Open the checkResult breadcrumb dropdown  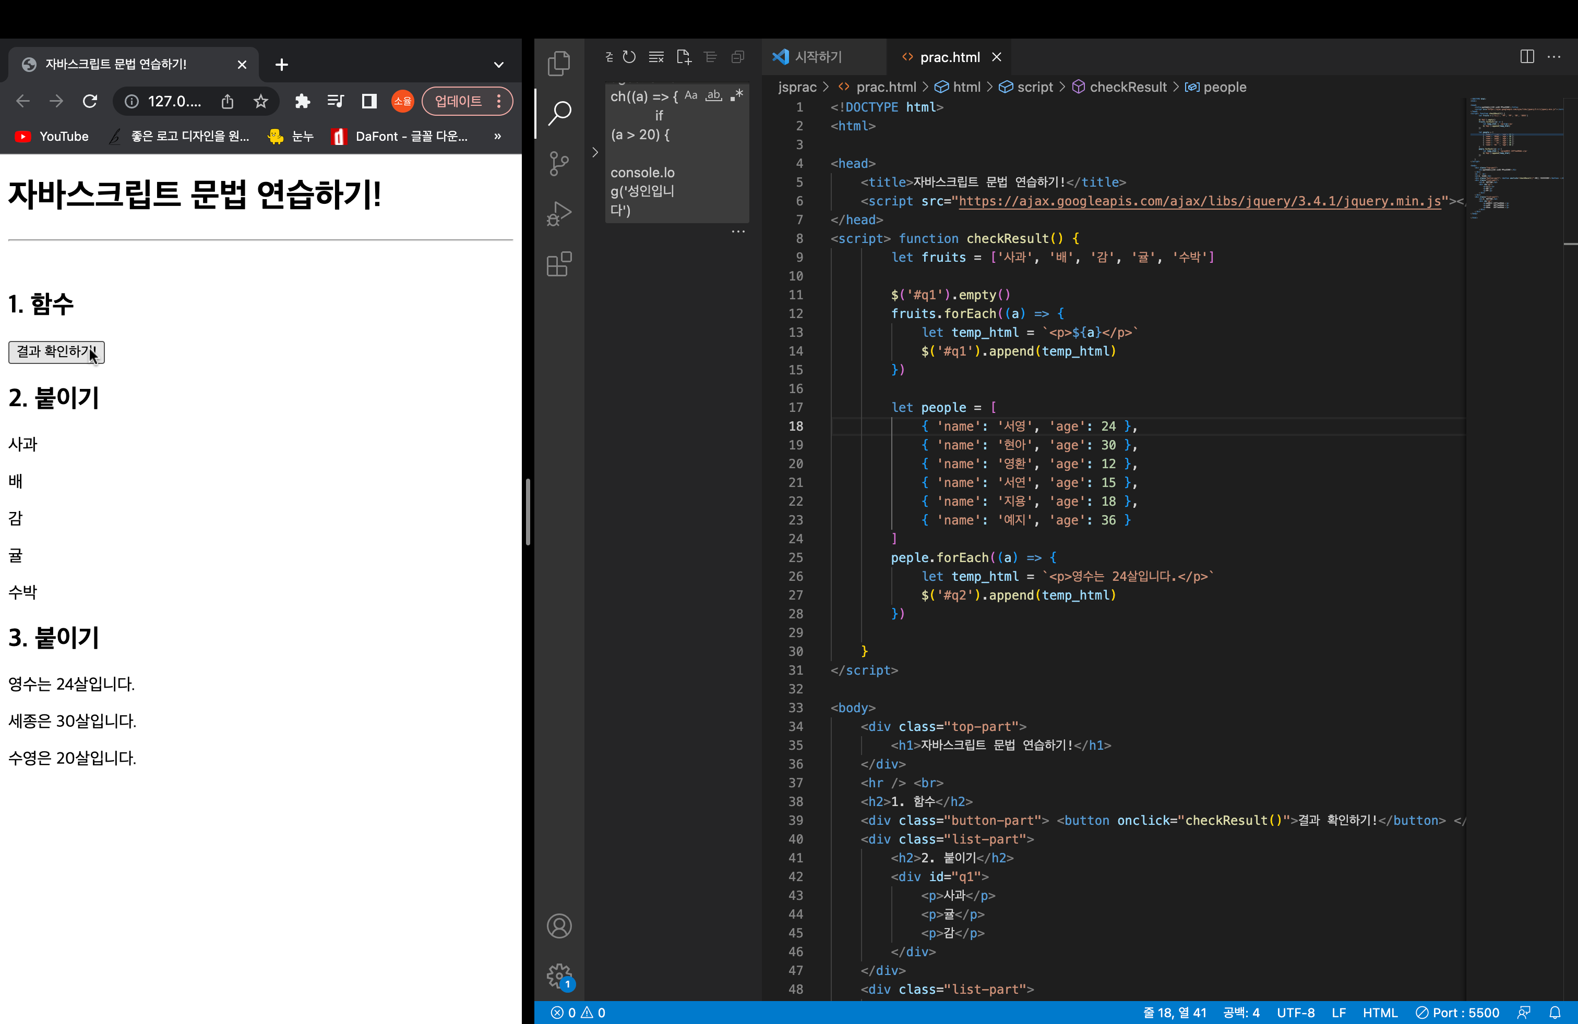(x=1119, y=87)
